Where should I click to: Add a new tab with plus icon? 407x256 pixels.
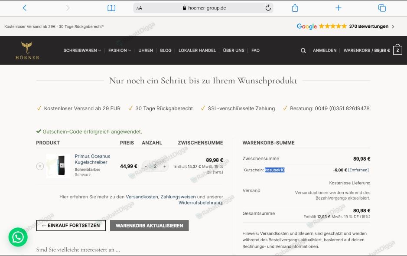(x=338, y=8)
